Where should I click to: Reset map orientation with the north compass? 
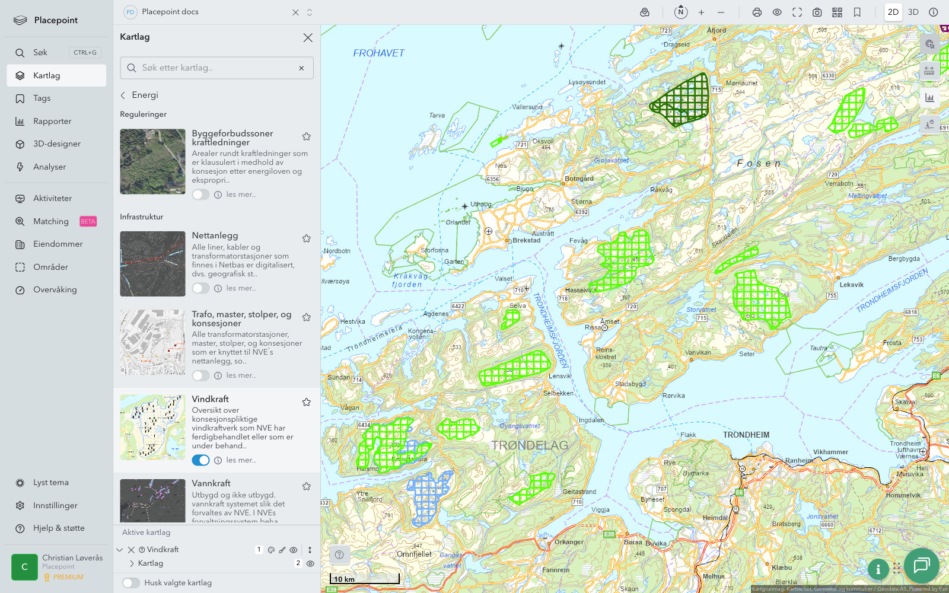tap(680, 11)
